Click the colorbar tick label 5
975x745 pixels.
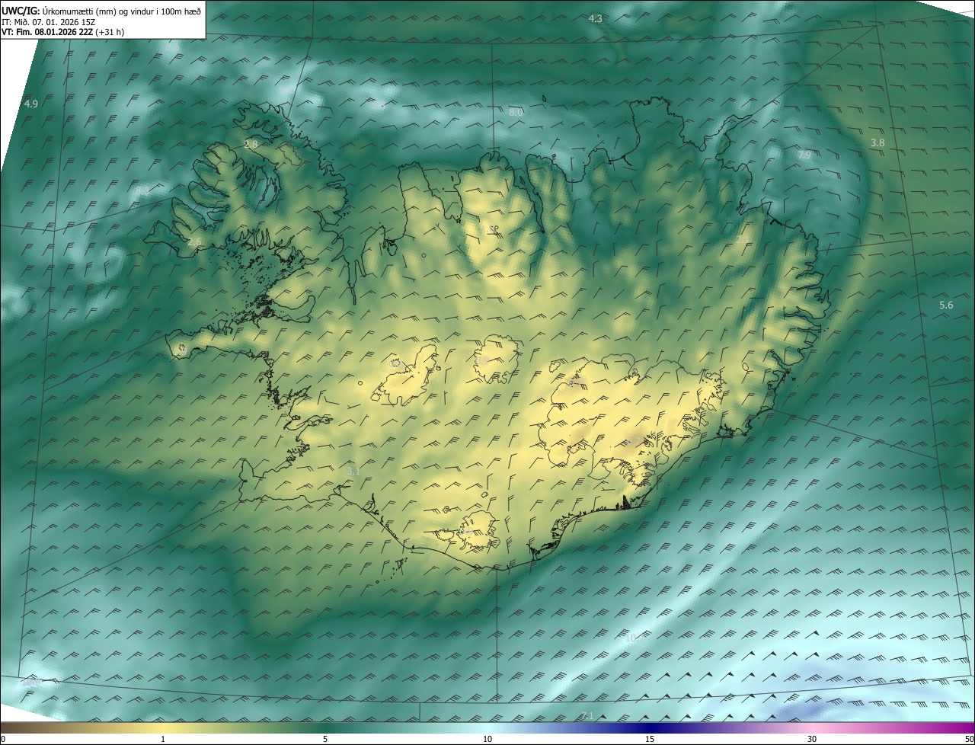[x=325, y=739]
